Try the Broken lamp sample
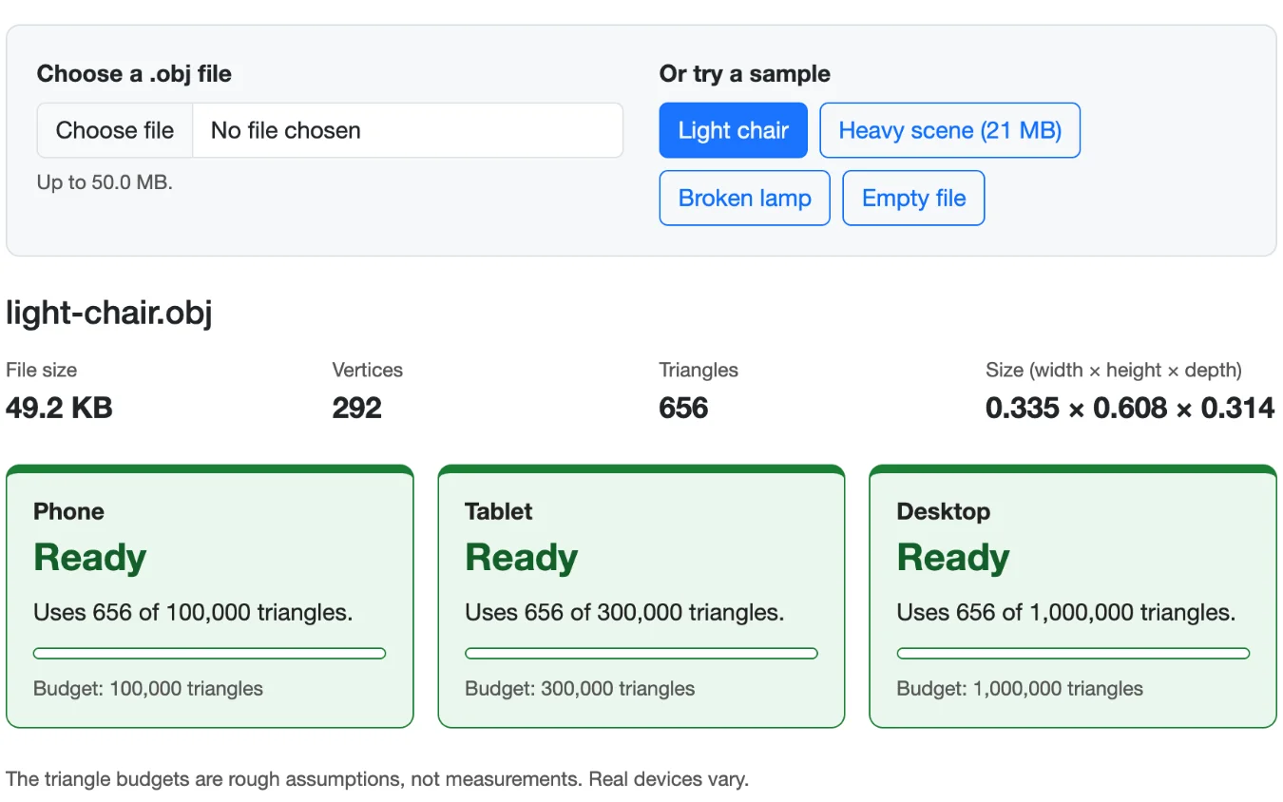Image resolution: width=1283 pixels, height=802 pixels. 744,198
